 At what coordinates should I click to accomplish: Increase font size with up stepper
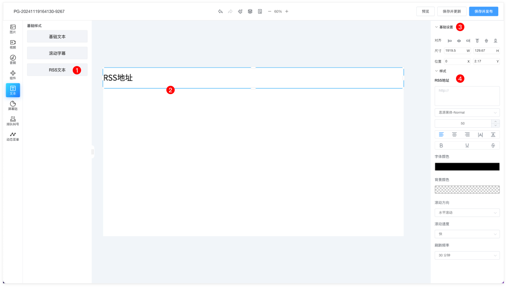pos(496,121)
